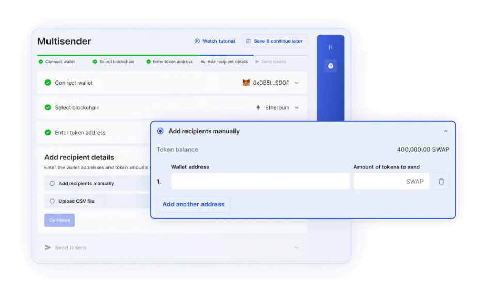Screen dimensions: 483x306
Task: Click the paper plane icon beside Send tokens
Action: coord(48,247)
